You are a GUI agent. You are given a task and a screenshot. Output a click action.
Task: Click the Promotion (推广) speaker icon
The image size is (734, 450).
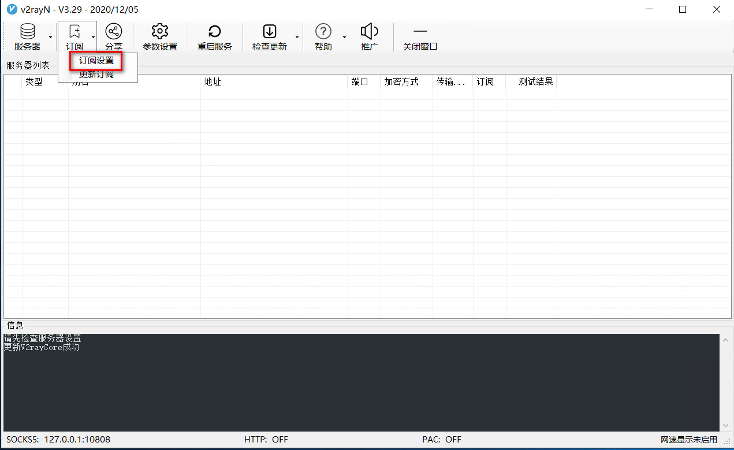[x=369, y=32]
